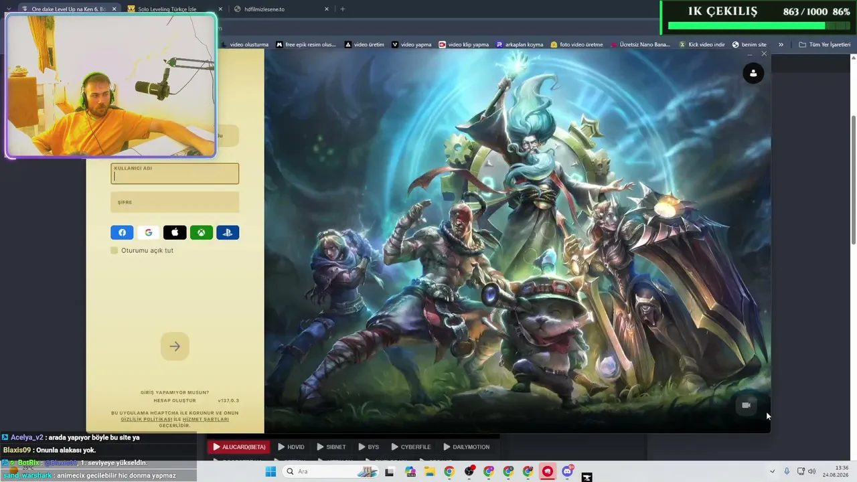Open the HİZMET ŞARTLARI link
Viewport: 857px width, 482px height.
[206, 419]
